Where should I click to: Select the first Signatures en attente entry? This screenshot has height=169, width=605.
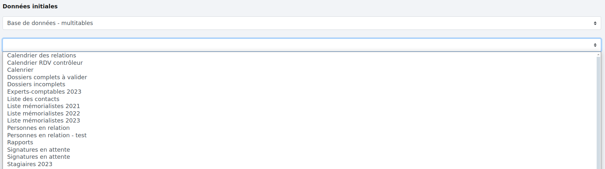(x=39, y=150)
